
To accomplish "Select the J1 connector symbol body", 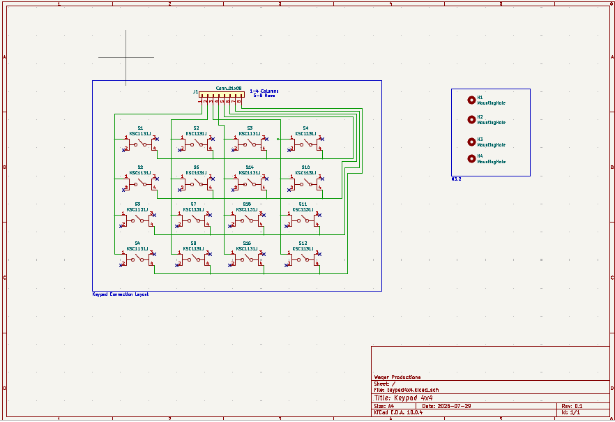I will pos(222,95).
